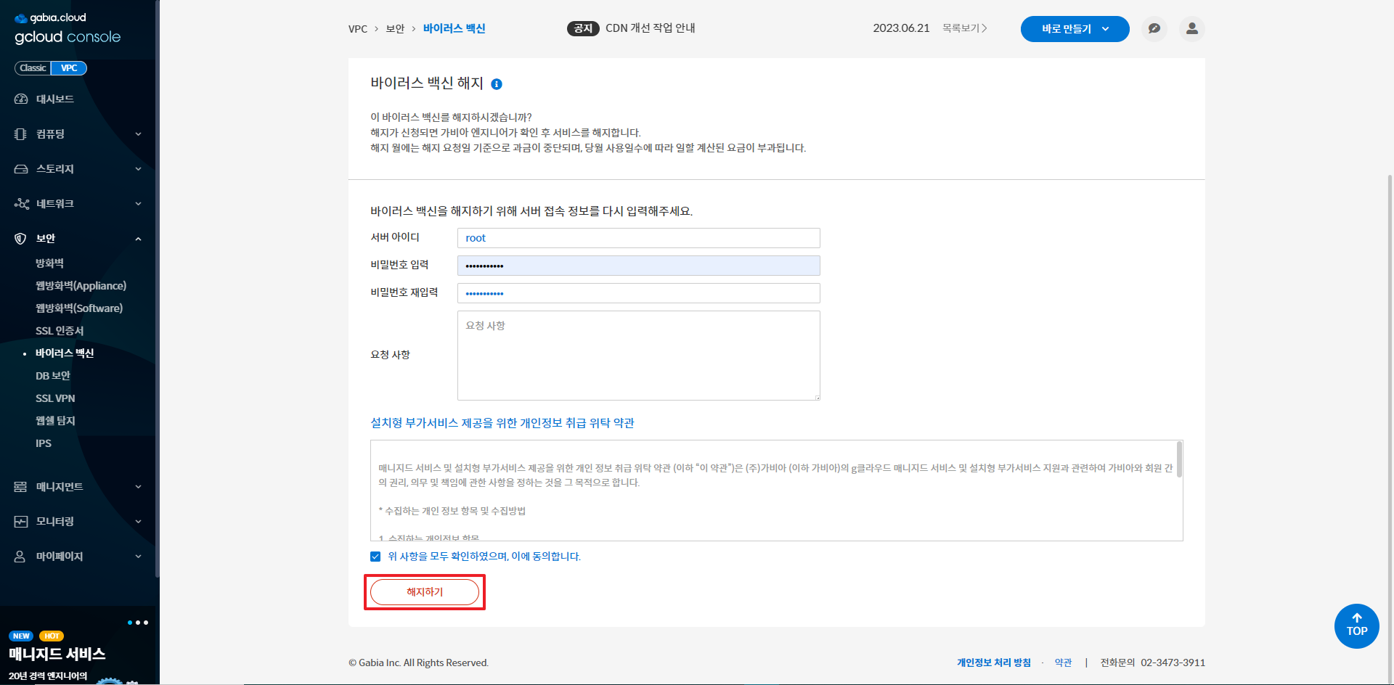This screenshot has width=1394, height=685.
Task: Open SSL 인증서 menu item
Action: pos(60,331)
